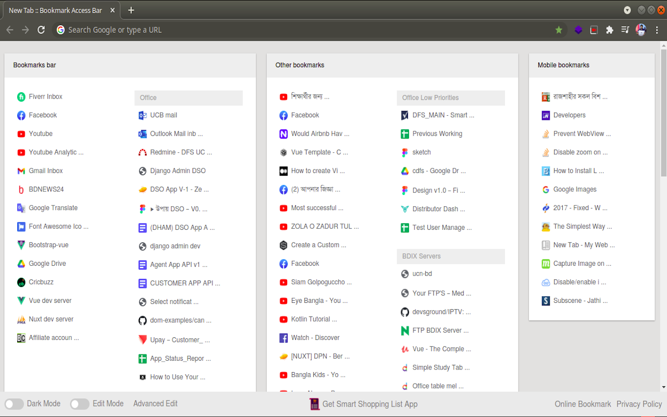667x417 pixels.
Task: Open a new tab with plus button
Action: [131, 10]
